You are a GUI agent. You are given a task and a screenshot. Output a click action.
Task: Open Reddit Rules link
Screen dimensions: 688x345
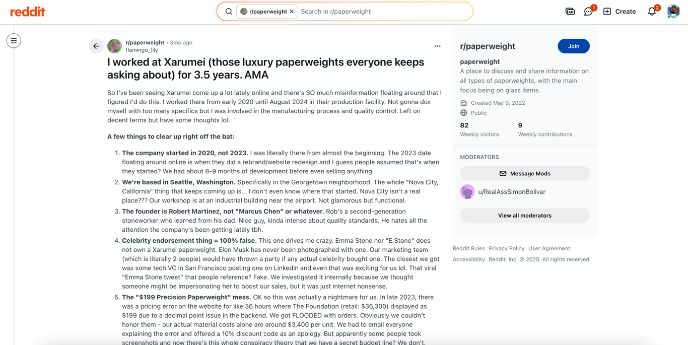click(x=469, y=248)
